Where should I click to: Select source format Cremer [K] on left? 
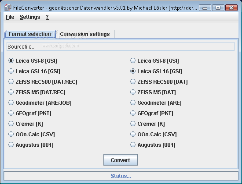(26, 124)
